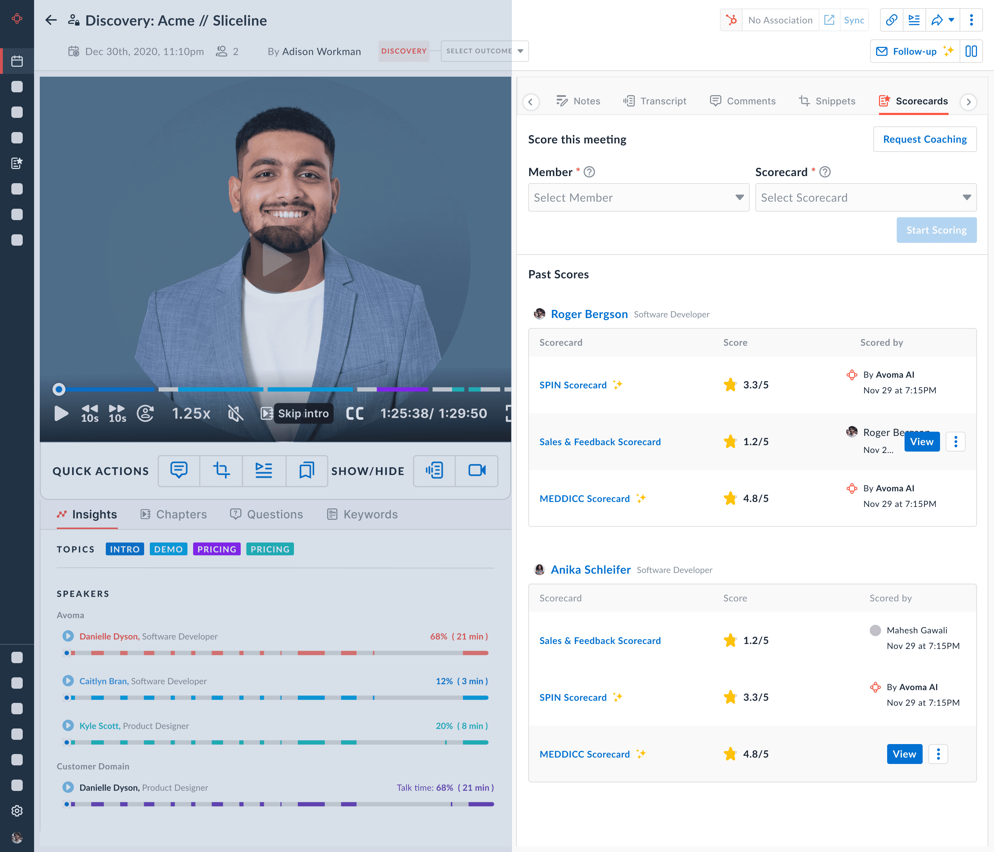This screenshot has width=994, height=852.
Task: Rewind 10 seconds in the video
Action: pyautogui.click(x=90, y=413)
